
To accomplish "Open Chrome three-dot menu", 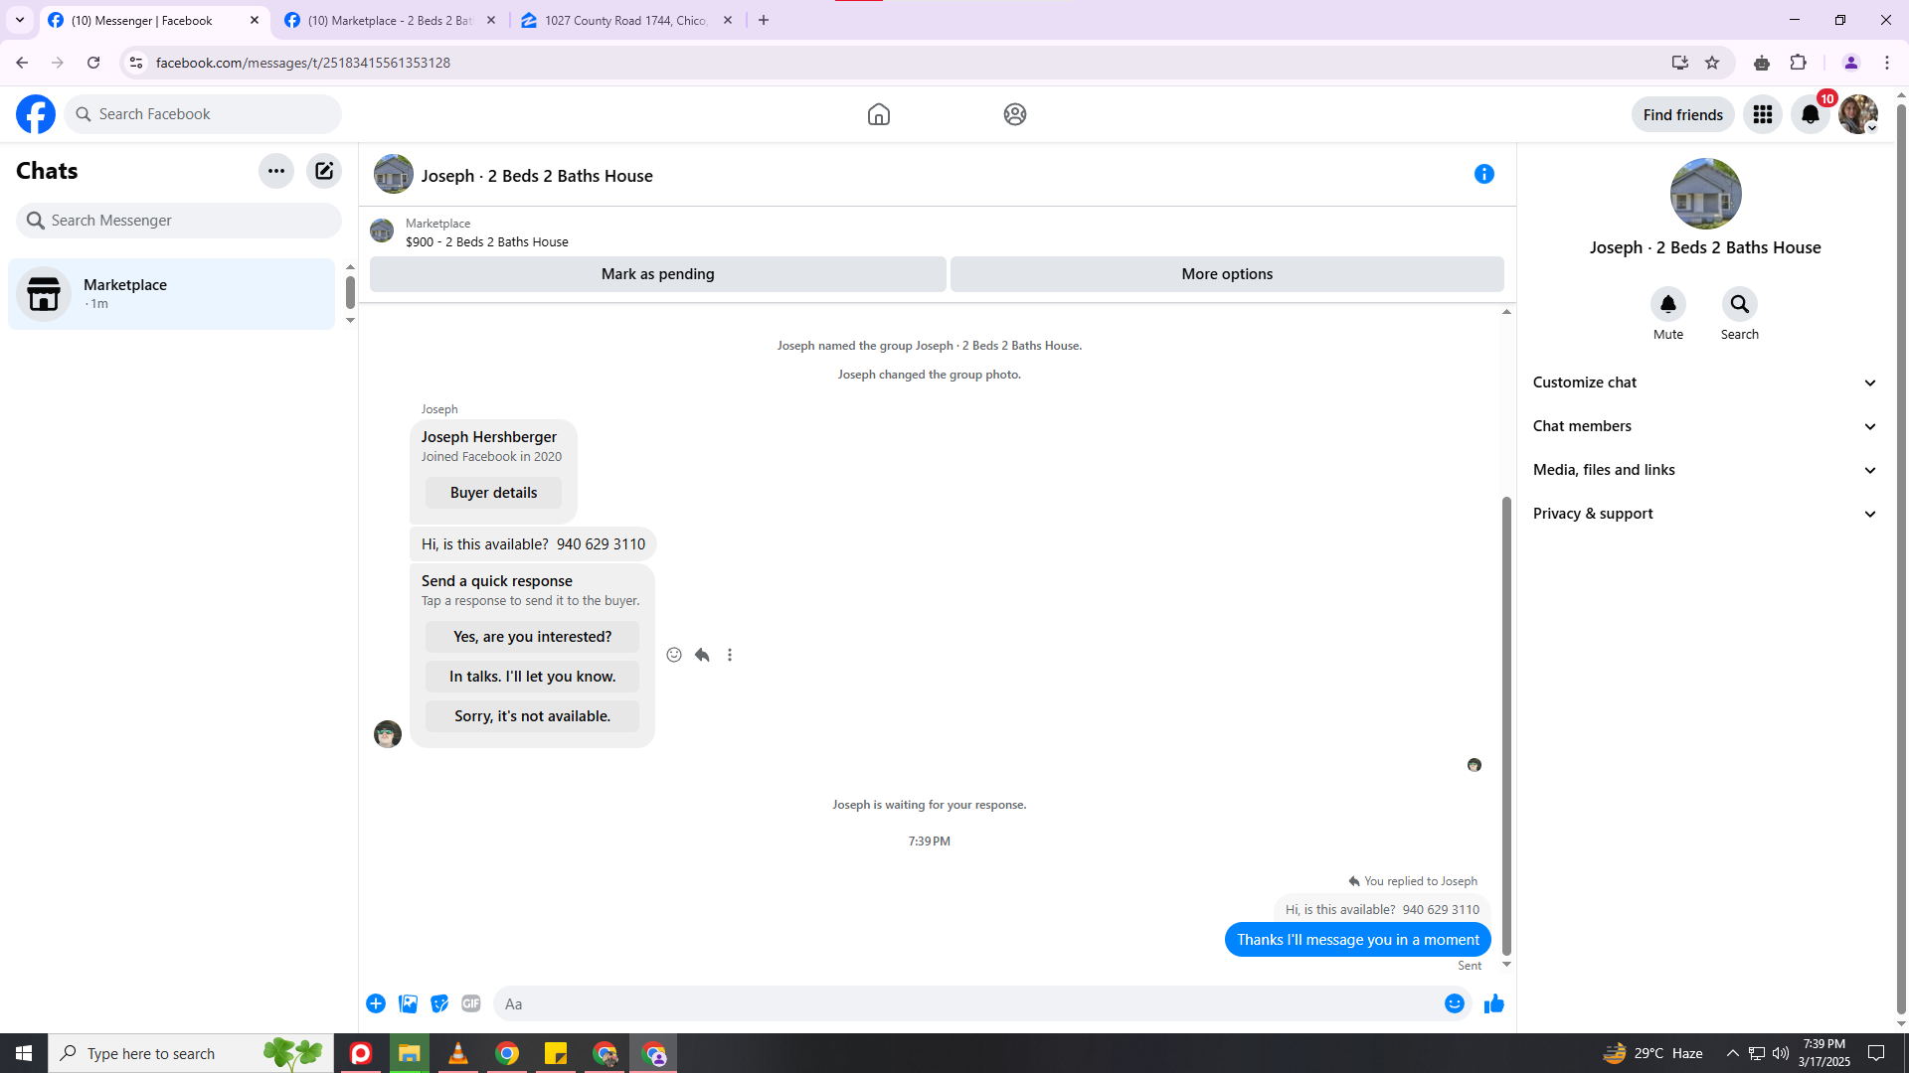I will point(1887,63).
